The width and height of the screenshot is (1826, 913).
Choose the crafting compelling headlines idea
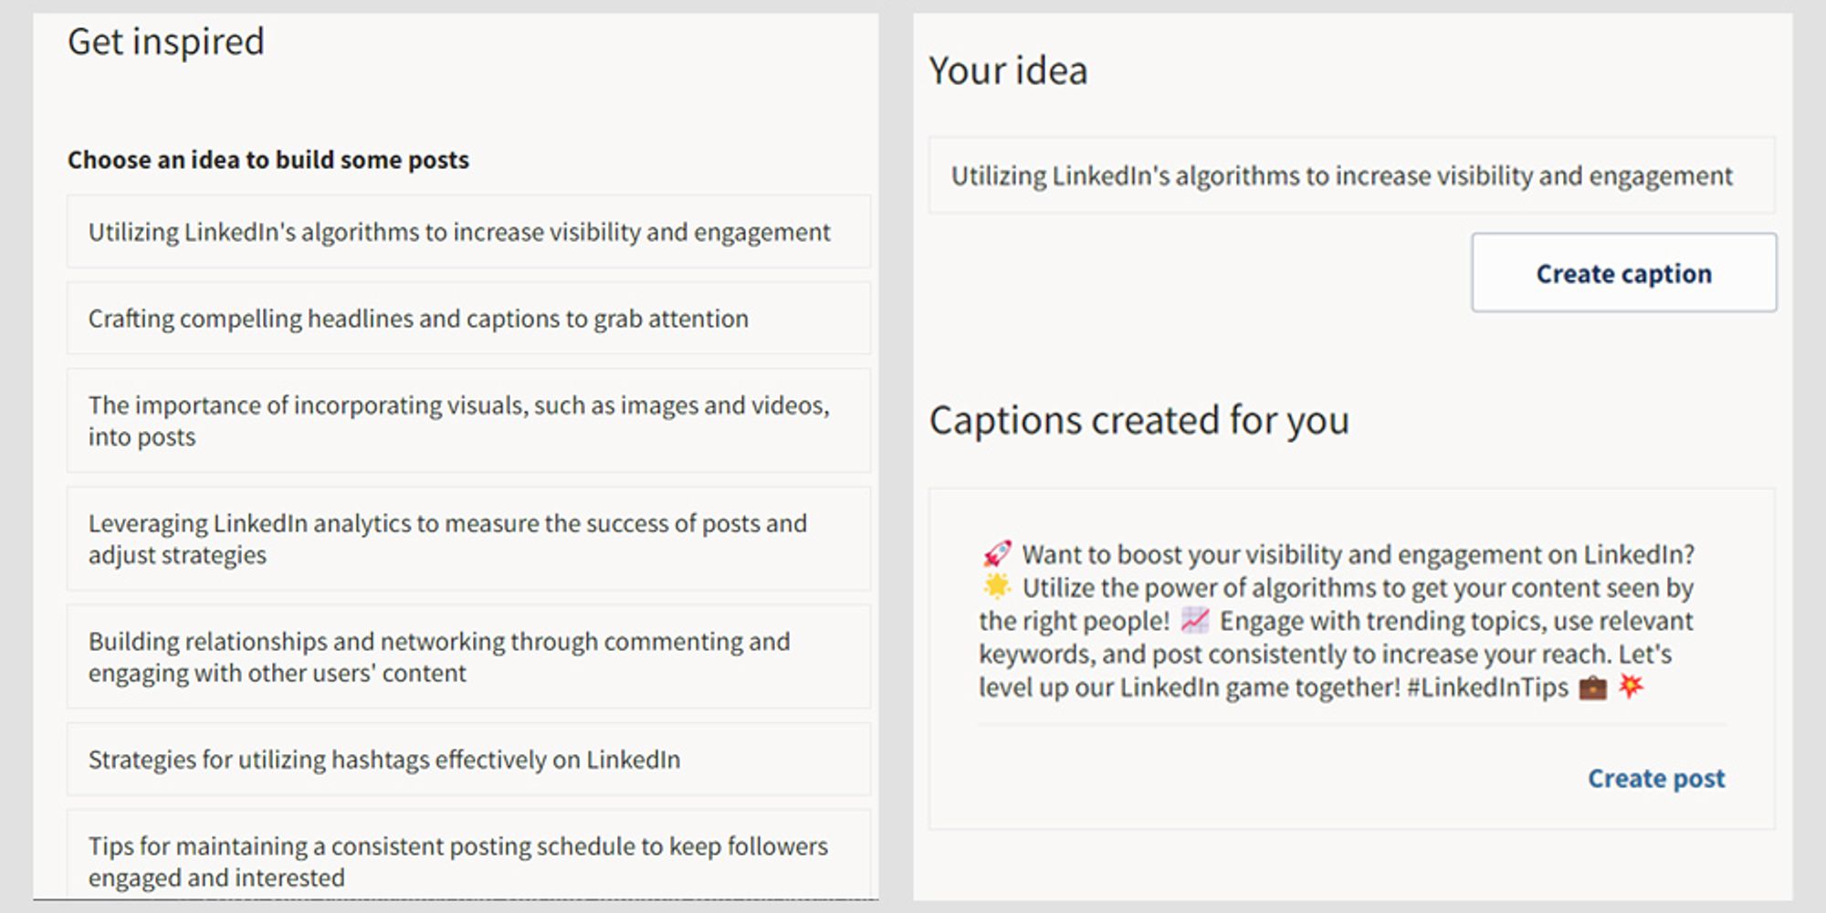coord(468,319)
